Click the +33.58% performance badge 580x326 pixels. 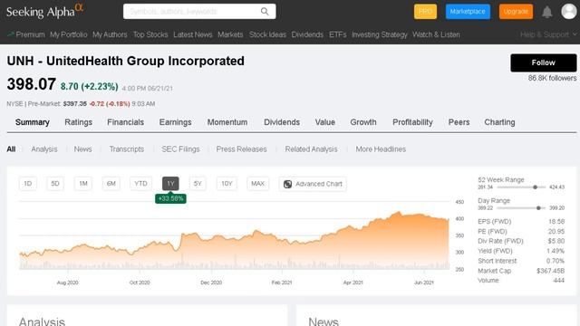[170, 199]
